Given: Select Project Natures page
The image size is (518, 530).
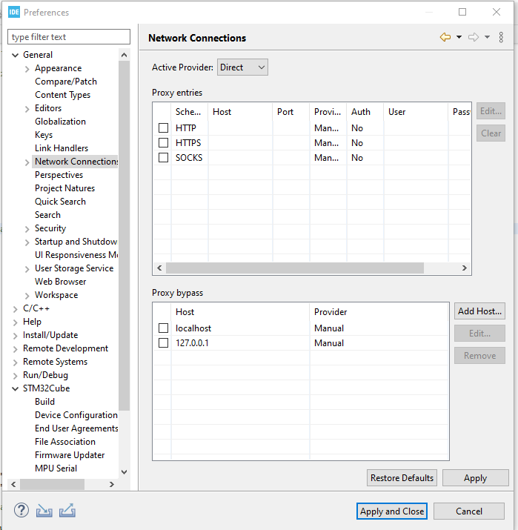Looking at the screenshot, I should coord(65,188).
